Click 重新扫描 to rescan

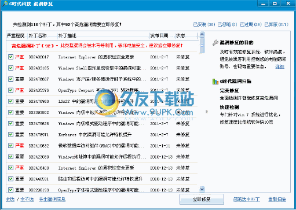277,199
